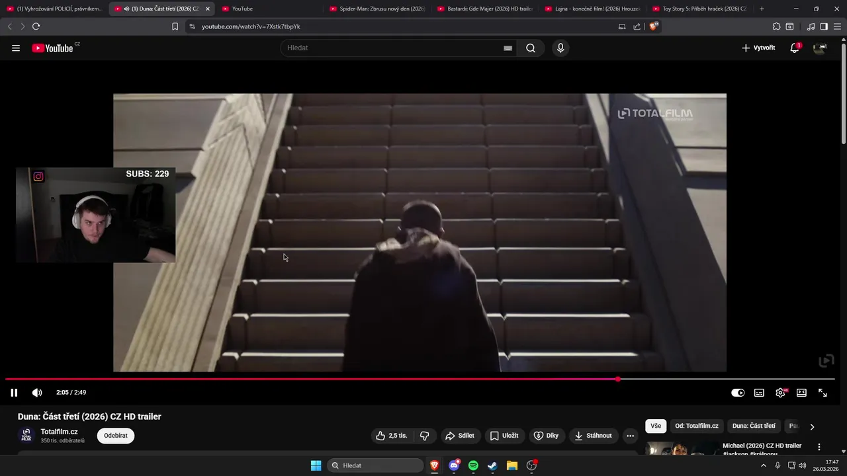Reload the page

[x=36, y=26]
